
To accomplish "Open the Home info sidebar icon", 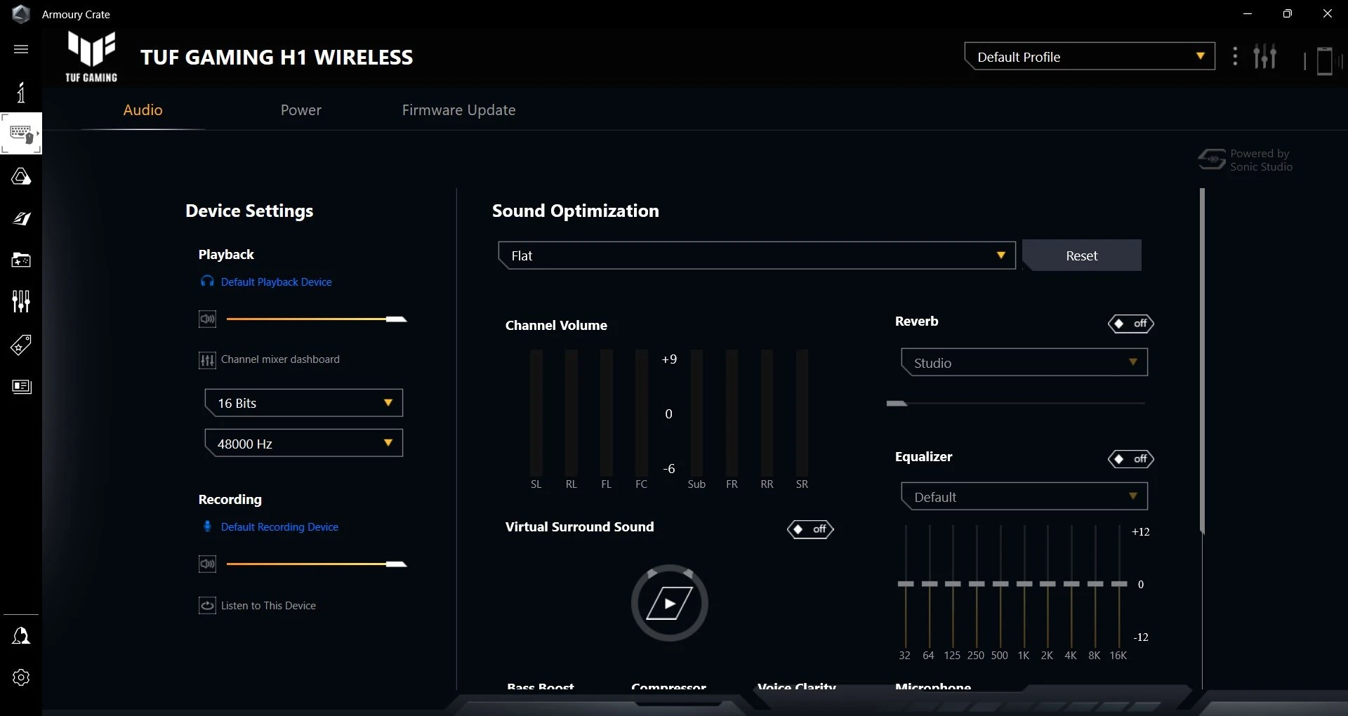I will tap(21, 92).
